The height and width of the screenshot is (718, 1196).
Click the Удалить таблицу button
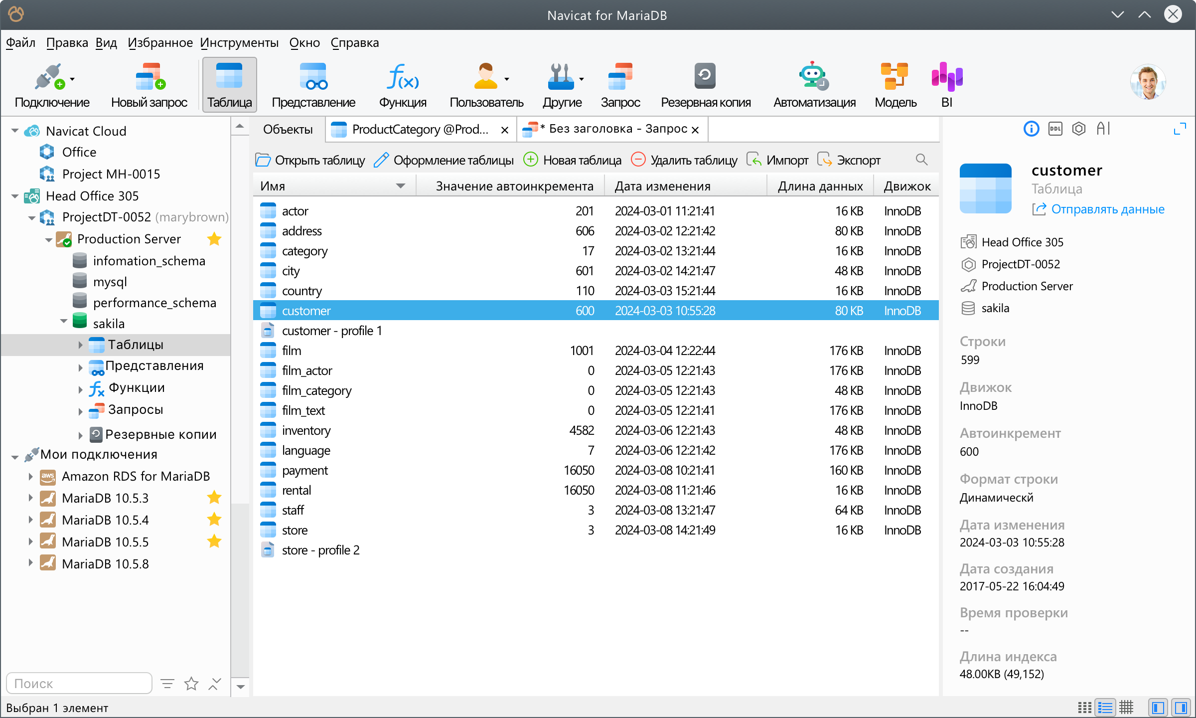click(684, 160)
